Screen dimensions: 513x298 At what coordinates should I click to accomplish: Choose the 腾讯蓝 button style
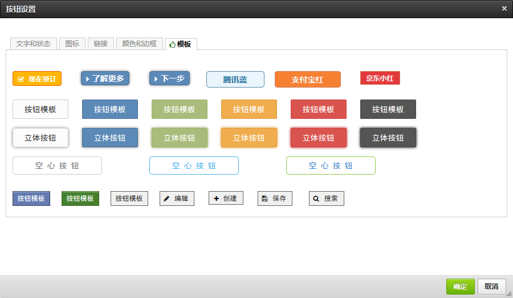point(235,80)
